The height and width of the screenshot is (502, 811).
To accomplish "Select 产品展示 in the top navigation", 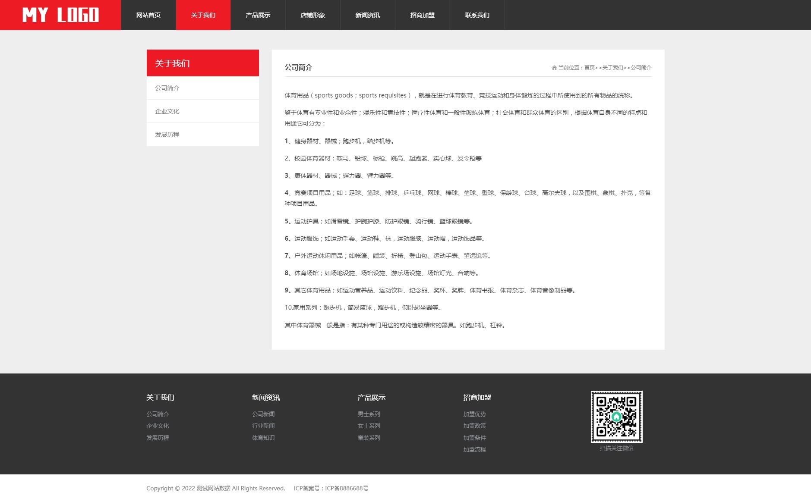I will pyautogui.click(x=258, y=15).
